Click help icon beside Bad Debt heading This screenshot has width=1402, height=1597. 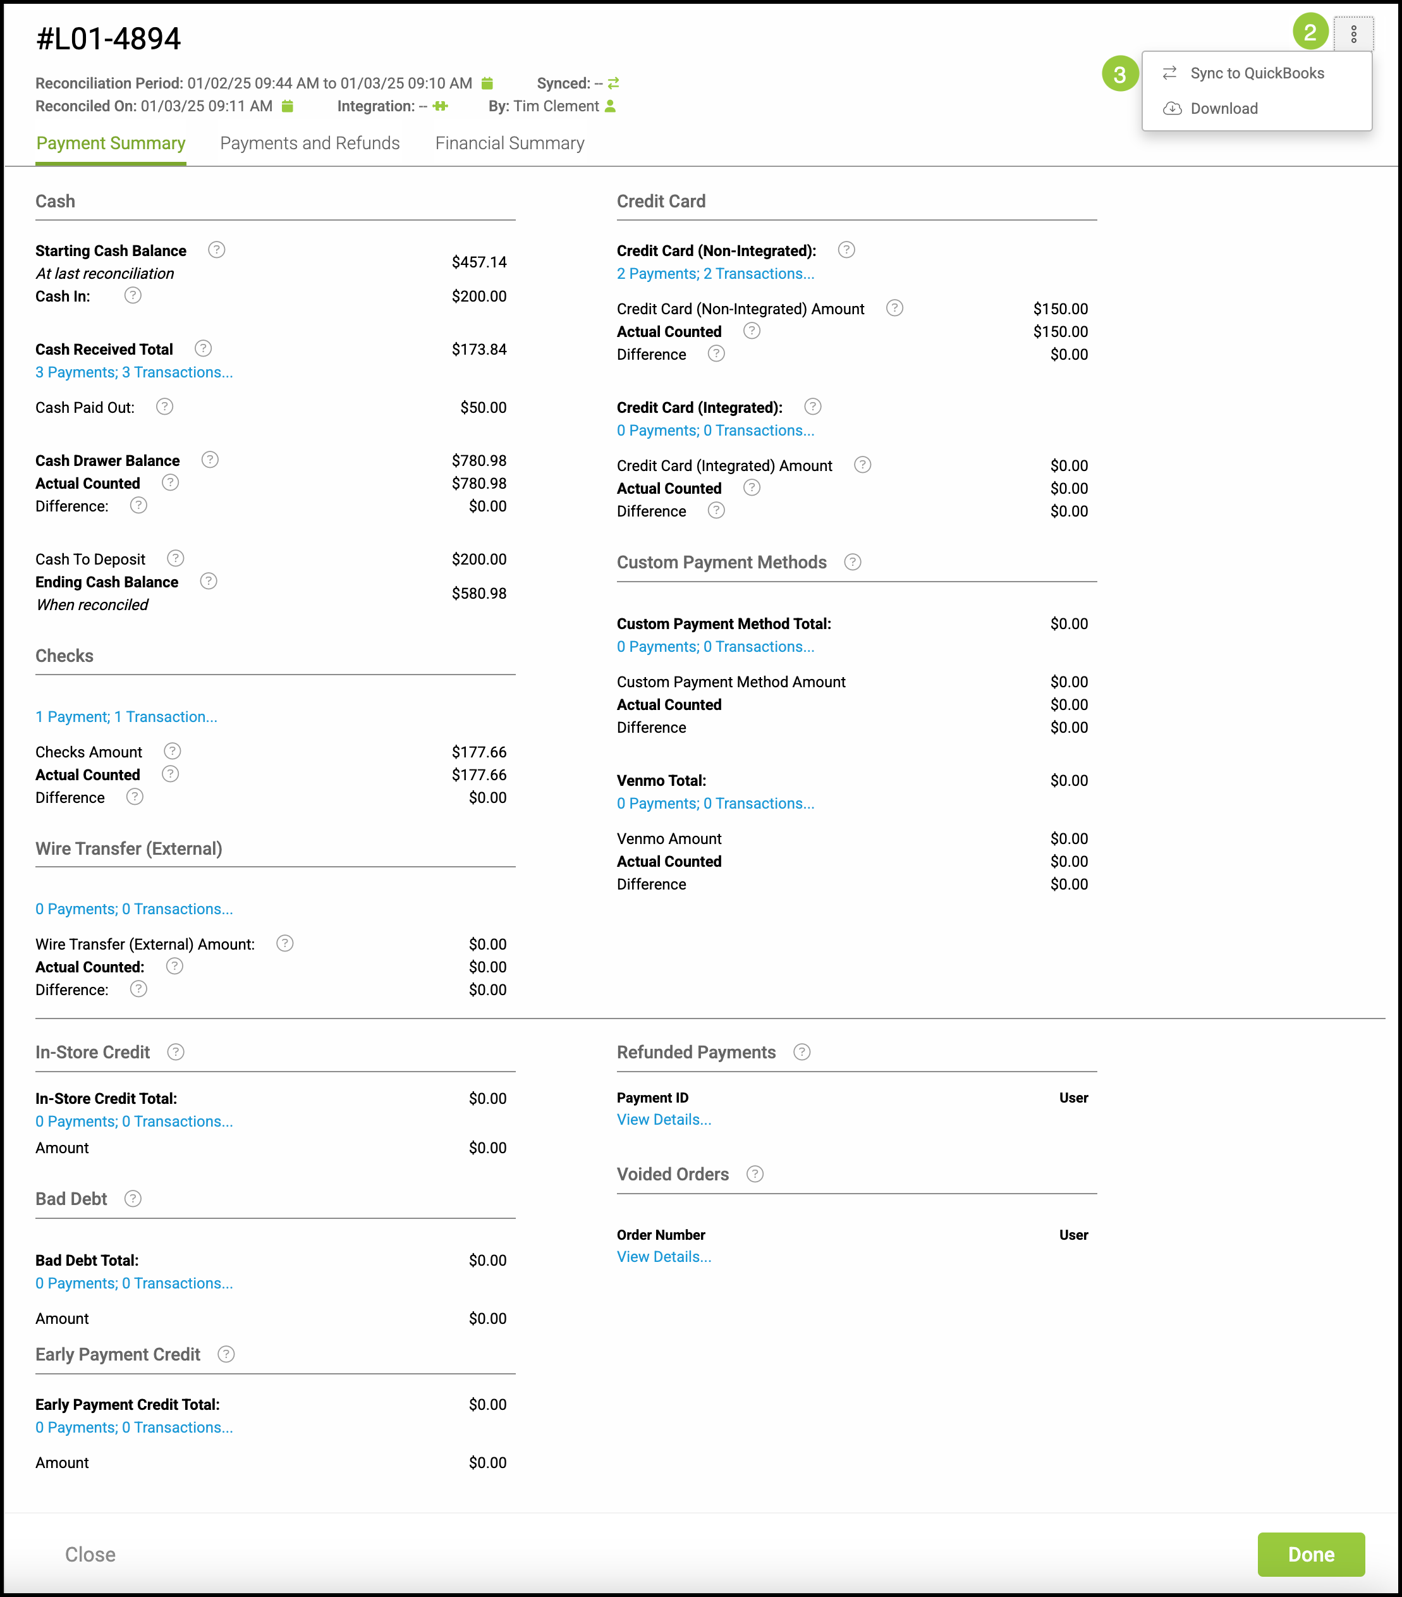(133, 1199)
